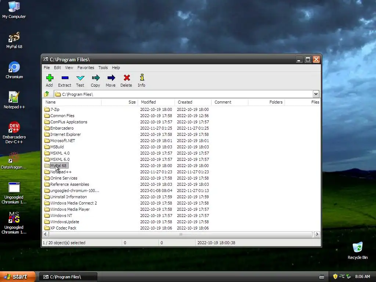Select the Windows Media Player folder
Image resolution: width=376 pixels, height=282 pixels.
point(70,209)
